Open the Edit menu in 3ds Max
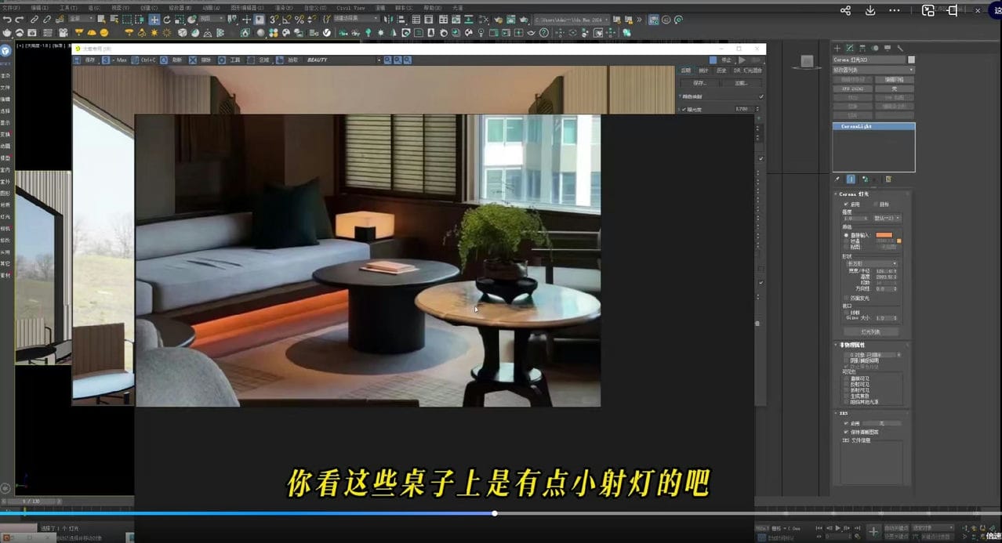The height and width of the screenshot is (543, 1002). point(39,7)
